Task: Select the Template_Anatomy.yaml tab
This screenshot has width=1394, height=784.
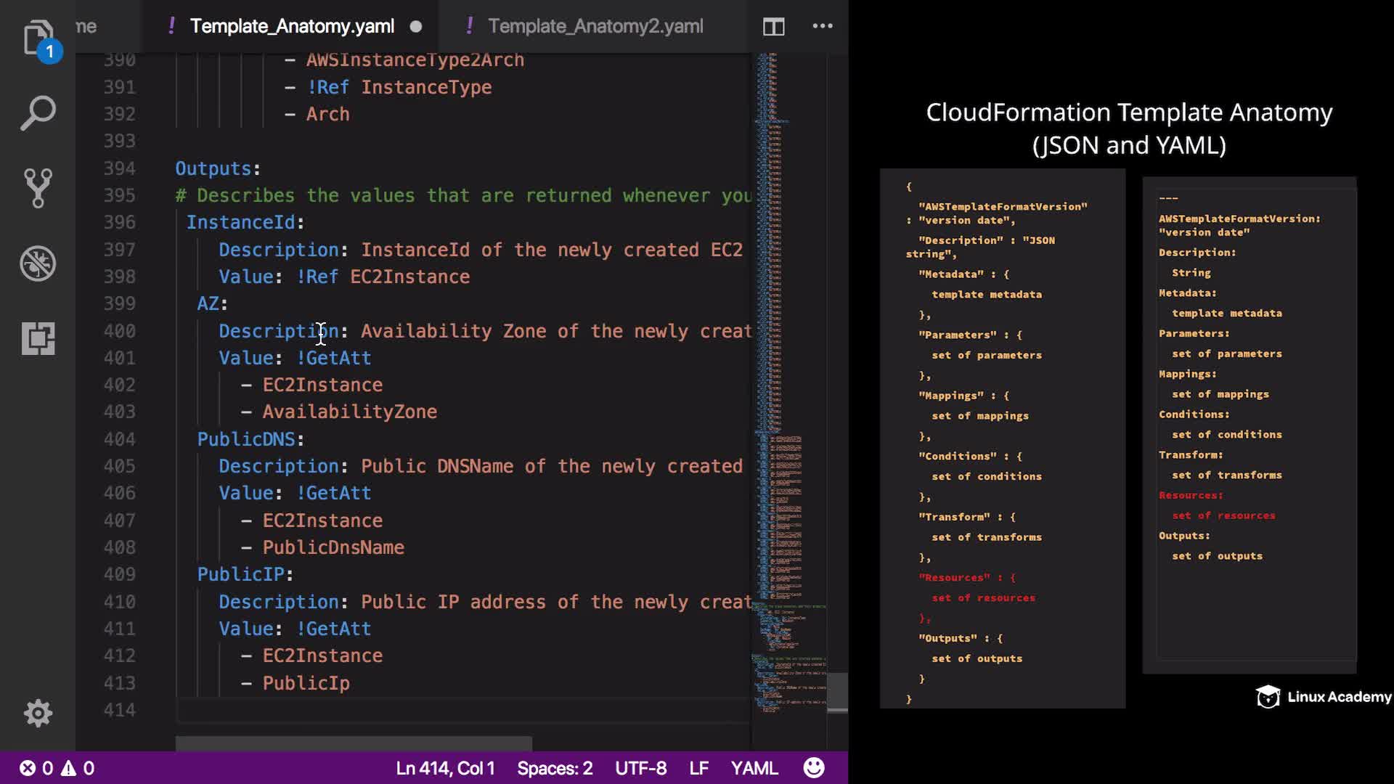Action: 292,26
